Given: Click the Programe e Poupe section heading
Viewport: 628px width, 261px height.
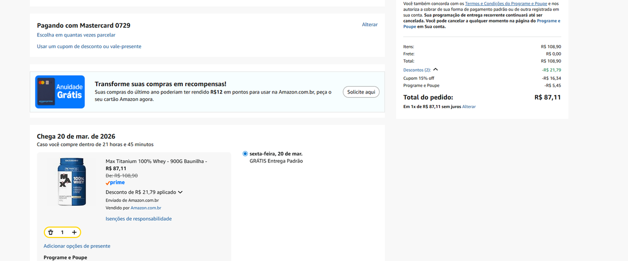Looking at the screenshot, I should (x=65, y=257).
